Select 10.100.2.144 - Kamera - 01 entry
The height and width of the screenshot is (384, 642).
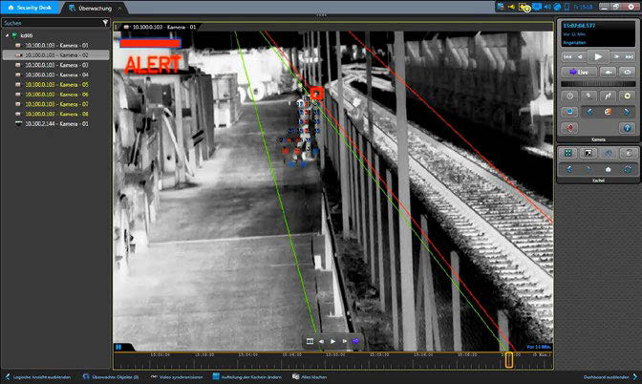click(x=56, y=123)
